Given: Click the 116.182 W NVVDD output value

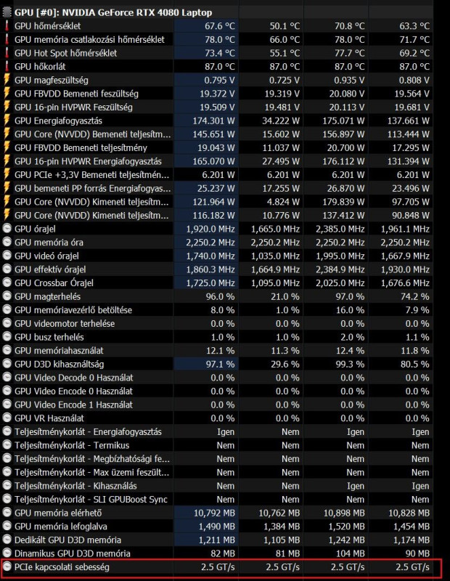Looking at the screenshot, I should pyautogui.click(x=213, y=215).
